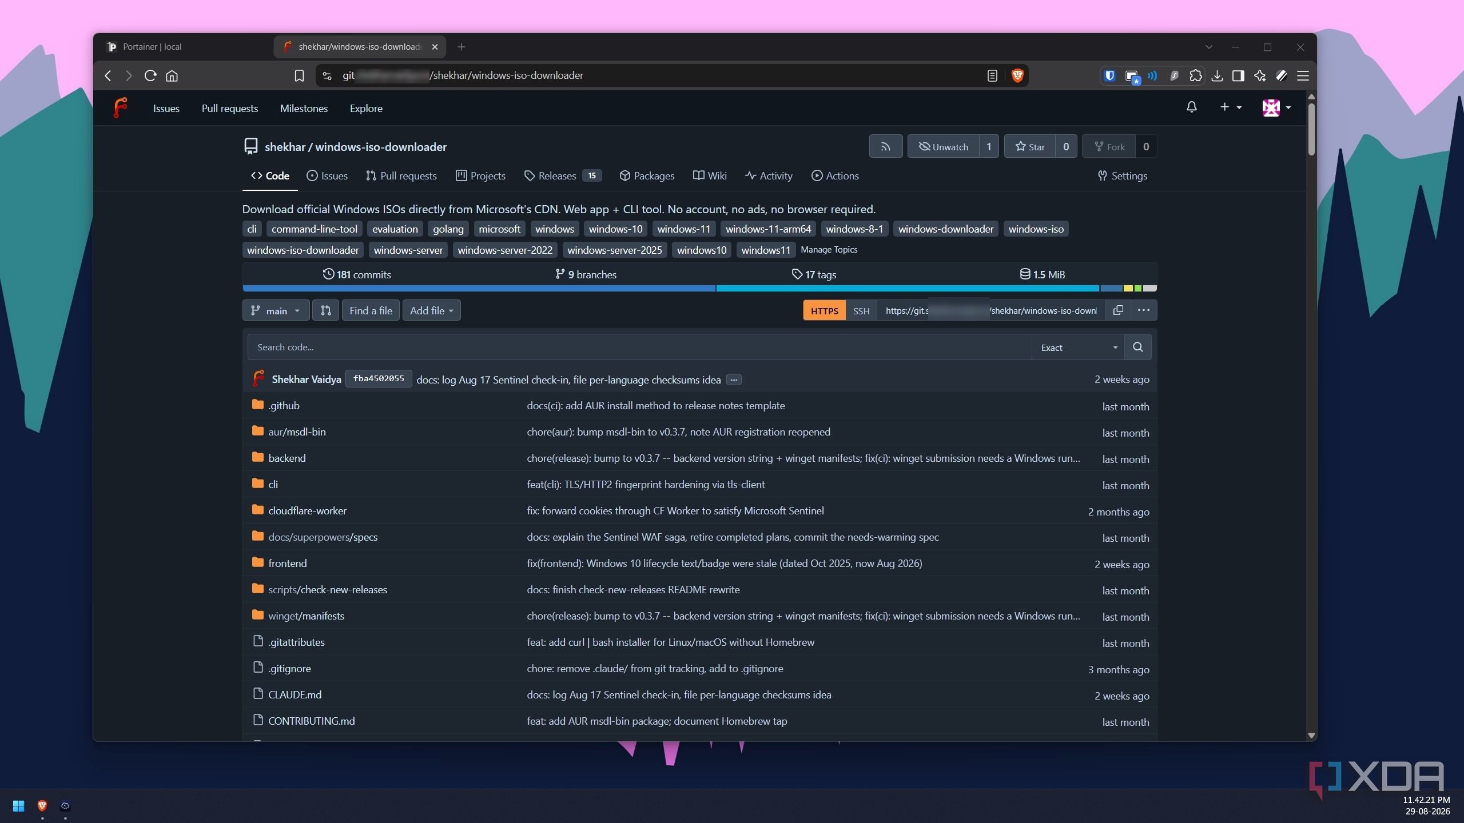This screenshot has width=1464, height=823.
Task: Open the Wiki tab
Action: click(710, 176)
